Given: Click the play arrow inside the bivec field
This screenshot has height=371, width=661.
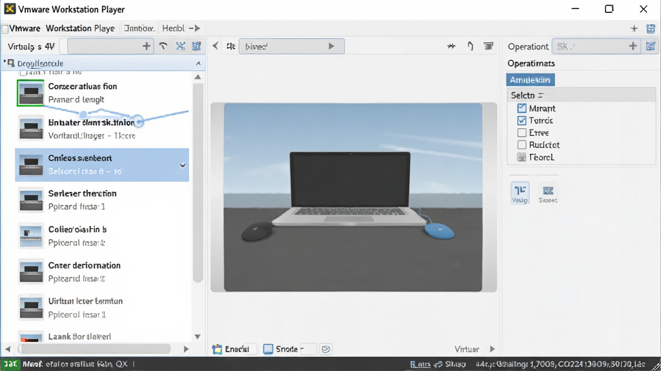Looking at the screenshot, I should (331, 46).
